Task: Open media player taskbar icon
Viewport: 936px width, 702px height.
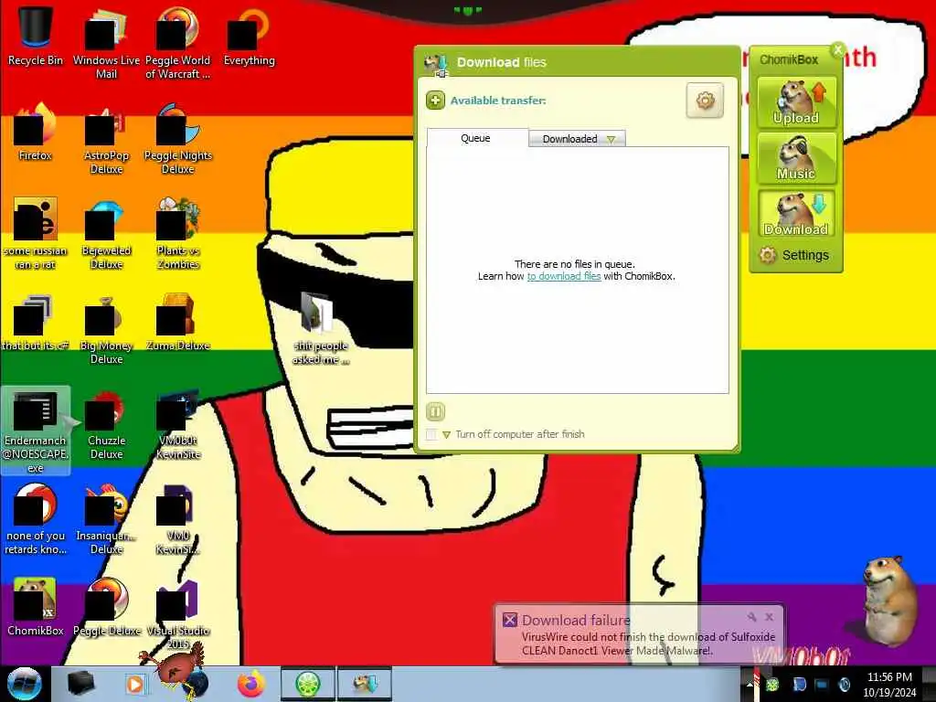Action: 135,684
